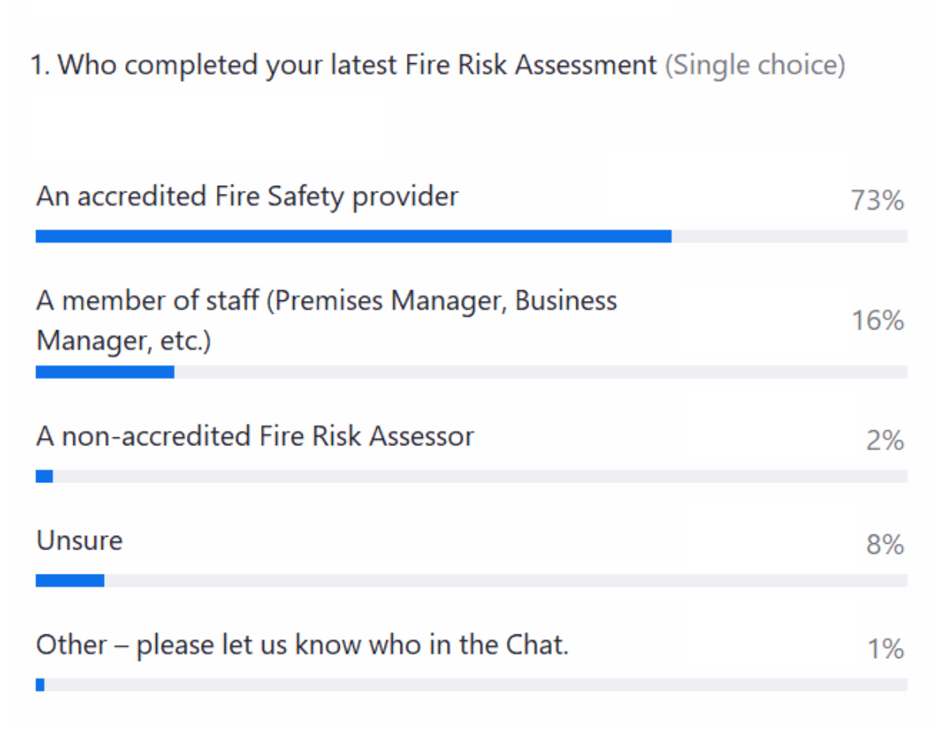The image size is (946, 744).
Task: Select "An accredited Fire Safety provider" option
Action: (x=247, y=196)
